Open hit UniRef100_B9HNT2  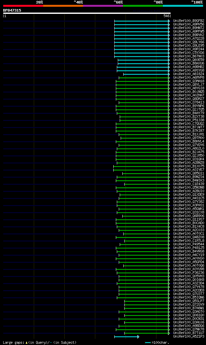tap(189, 28)
